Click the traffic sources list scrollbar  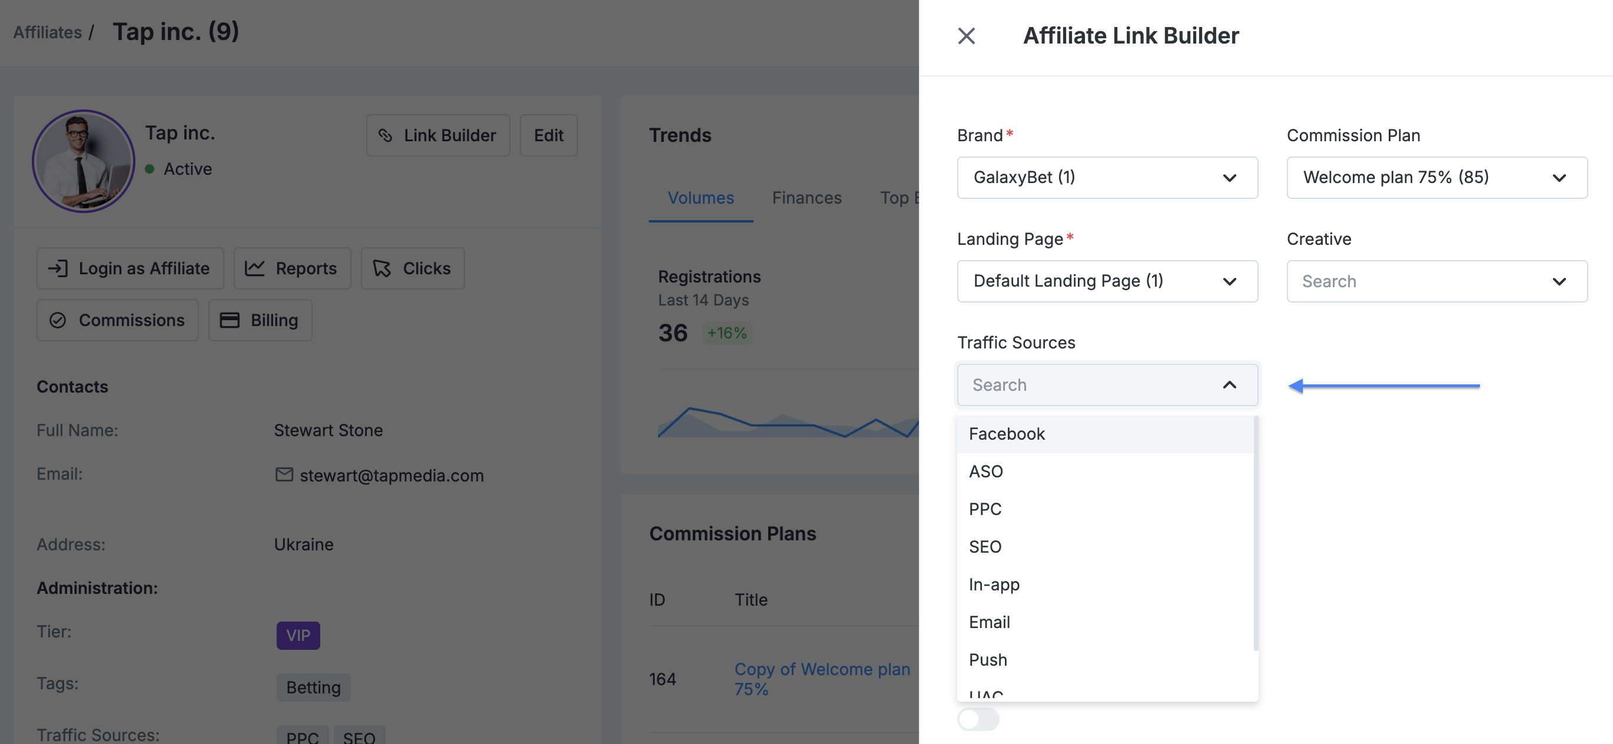[1256, 534]
